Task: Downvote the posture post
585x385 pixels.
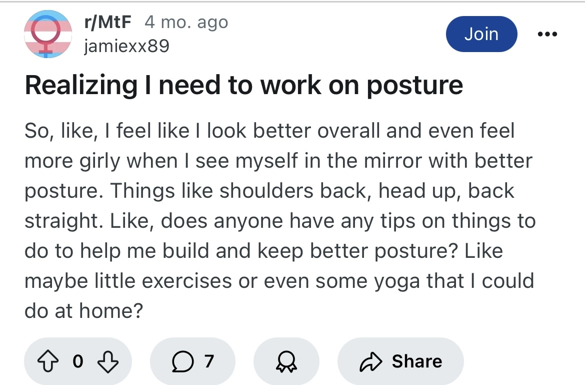Action: 107,361
